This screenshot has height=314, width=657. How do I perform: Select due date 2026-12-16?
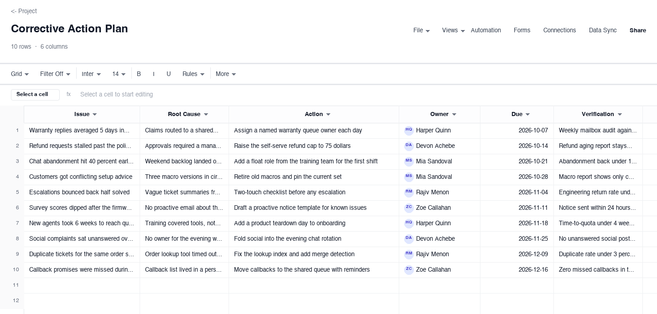[x=517, y=270]
